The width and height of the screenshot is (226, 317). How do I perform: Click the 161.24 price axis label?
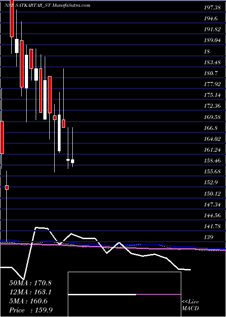212,150
